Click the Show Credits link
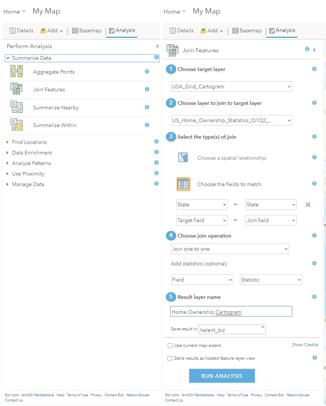Viewport: 326px width, 406px height. [x=305, y=345]
